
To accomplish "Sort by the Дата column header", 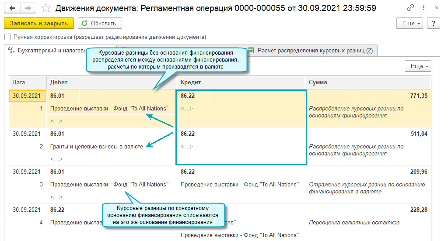I will click(28, 83).
